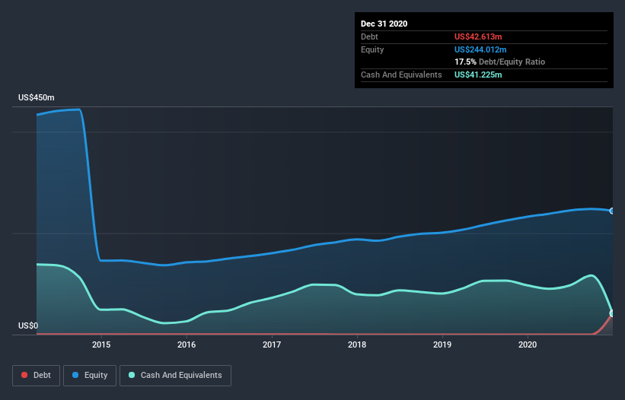Click the Cash value US$41.225m
Image resolution: width=625 pixels, height=400 pixels.
coord(478,75)
